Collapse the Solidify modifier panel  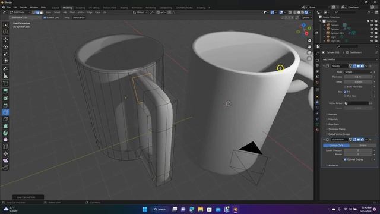pos(324,66)
